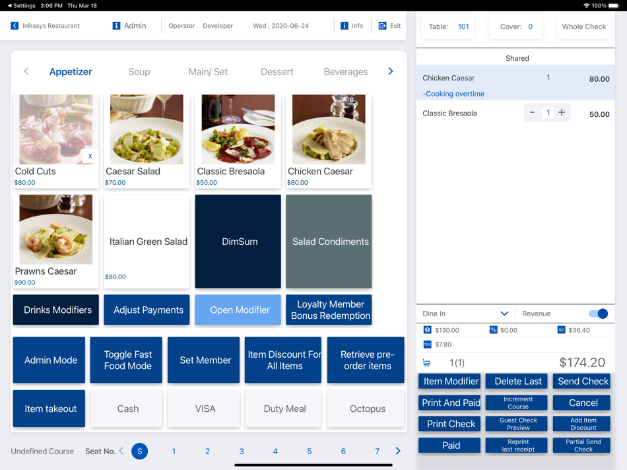
Task: Select seat number 7
Action: [x=377, y=452]
